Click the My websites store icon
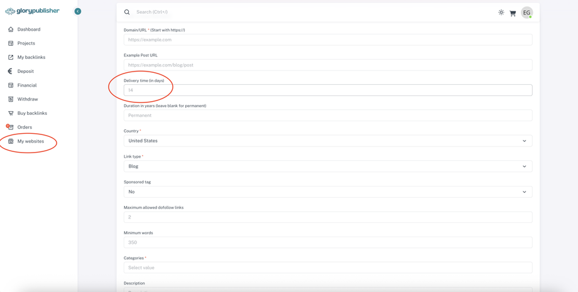The height and width of the screenshot is (292, 578). pos(11,141)
